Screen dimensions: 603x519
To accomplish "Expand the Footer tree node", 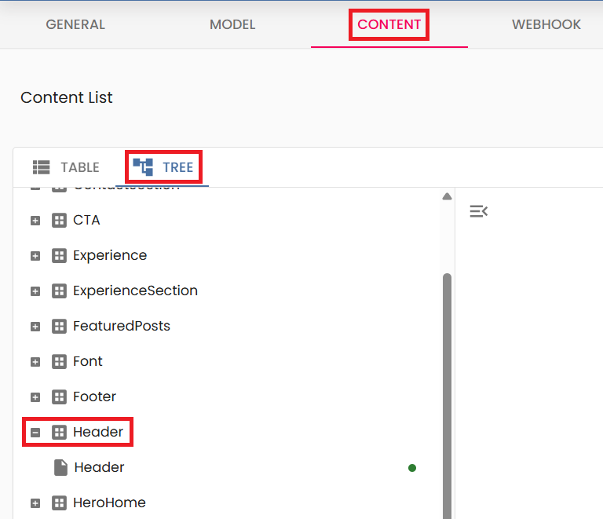I will point(35,397).
